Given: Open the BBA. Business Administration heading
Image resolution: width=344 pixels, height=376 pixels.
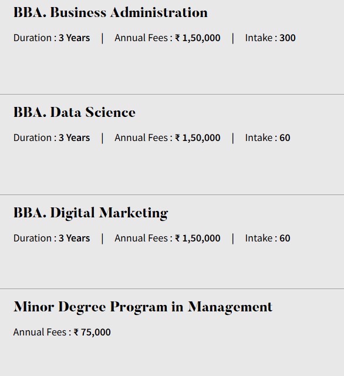Looking at the screenshot, I should pos(111,12).
